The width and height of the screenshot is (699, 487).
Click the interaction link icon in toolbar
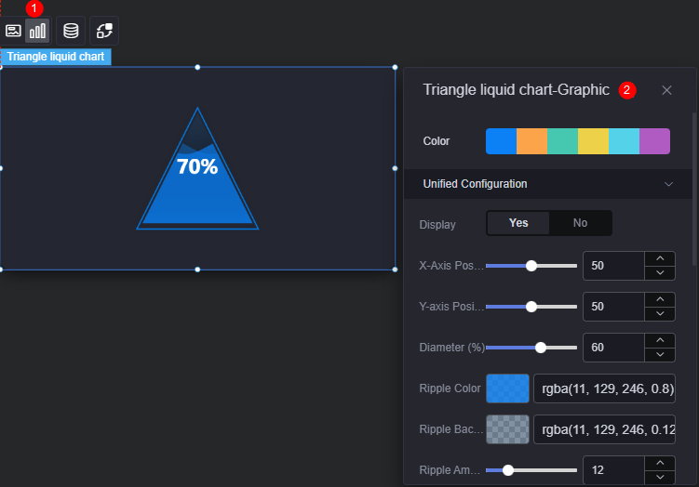(x=104, y=31)
